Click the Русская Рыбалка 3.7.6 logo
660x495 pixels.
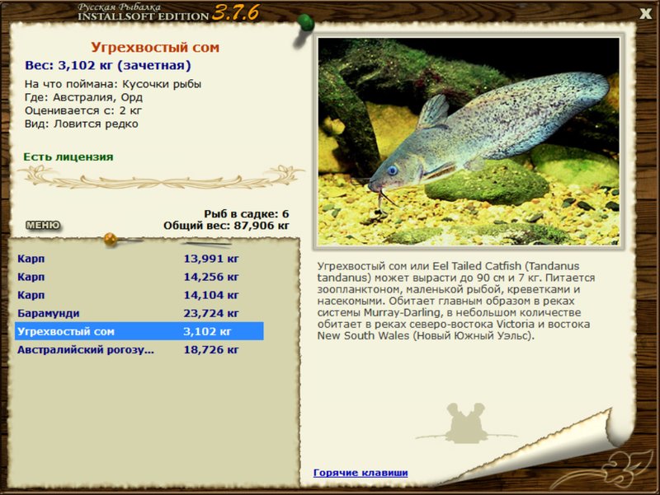click(167, 12)
